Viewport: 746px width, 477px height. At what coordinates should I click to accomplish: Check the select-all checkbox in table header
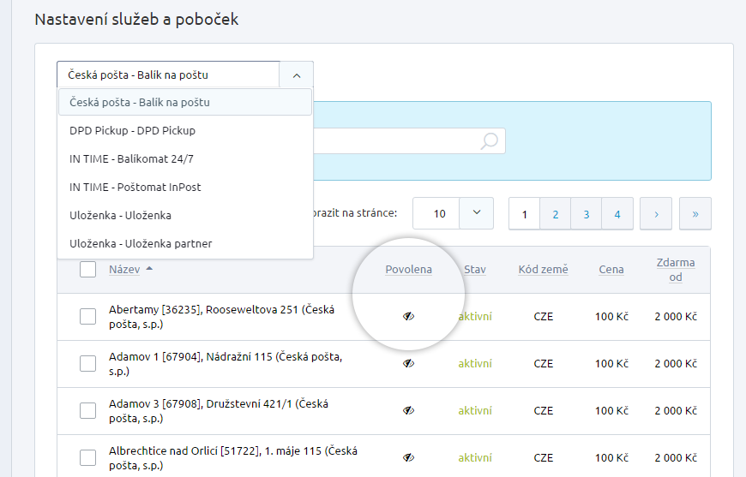pyautogui.click(x=87, y=270)
